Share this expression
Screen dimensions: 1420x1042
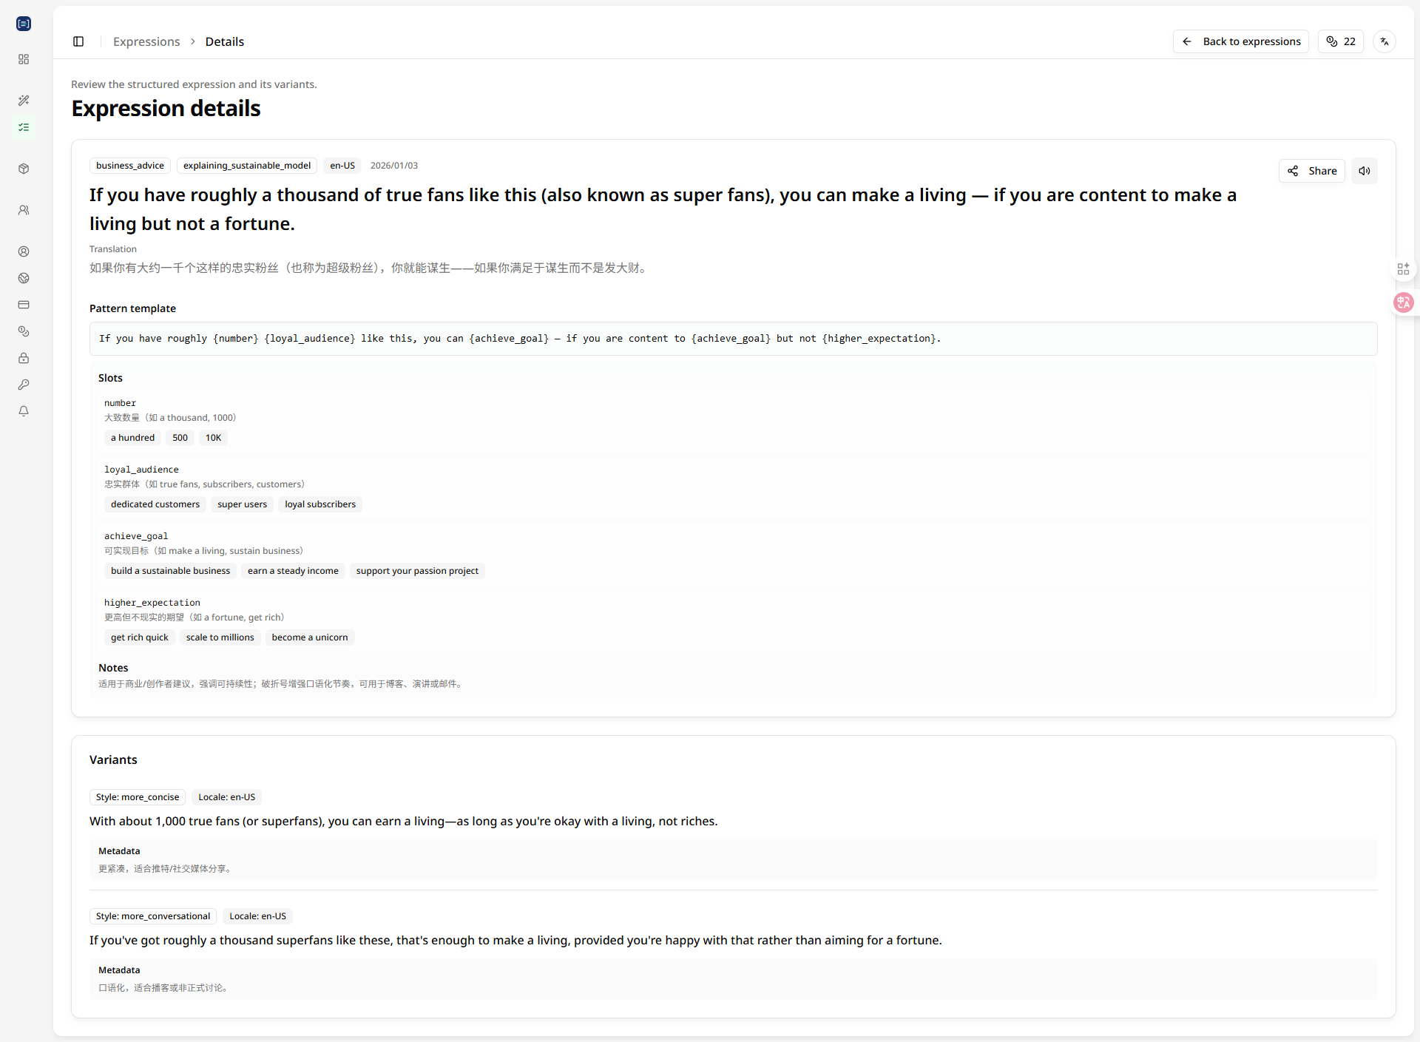(1312, 171)
